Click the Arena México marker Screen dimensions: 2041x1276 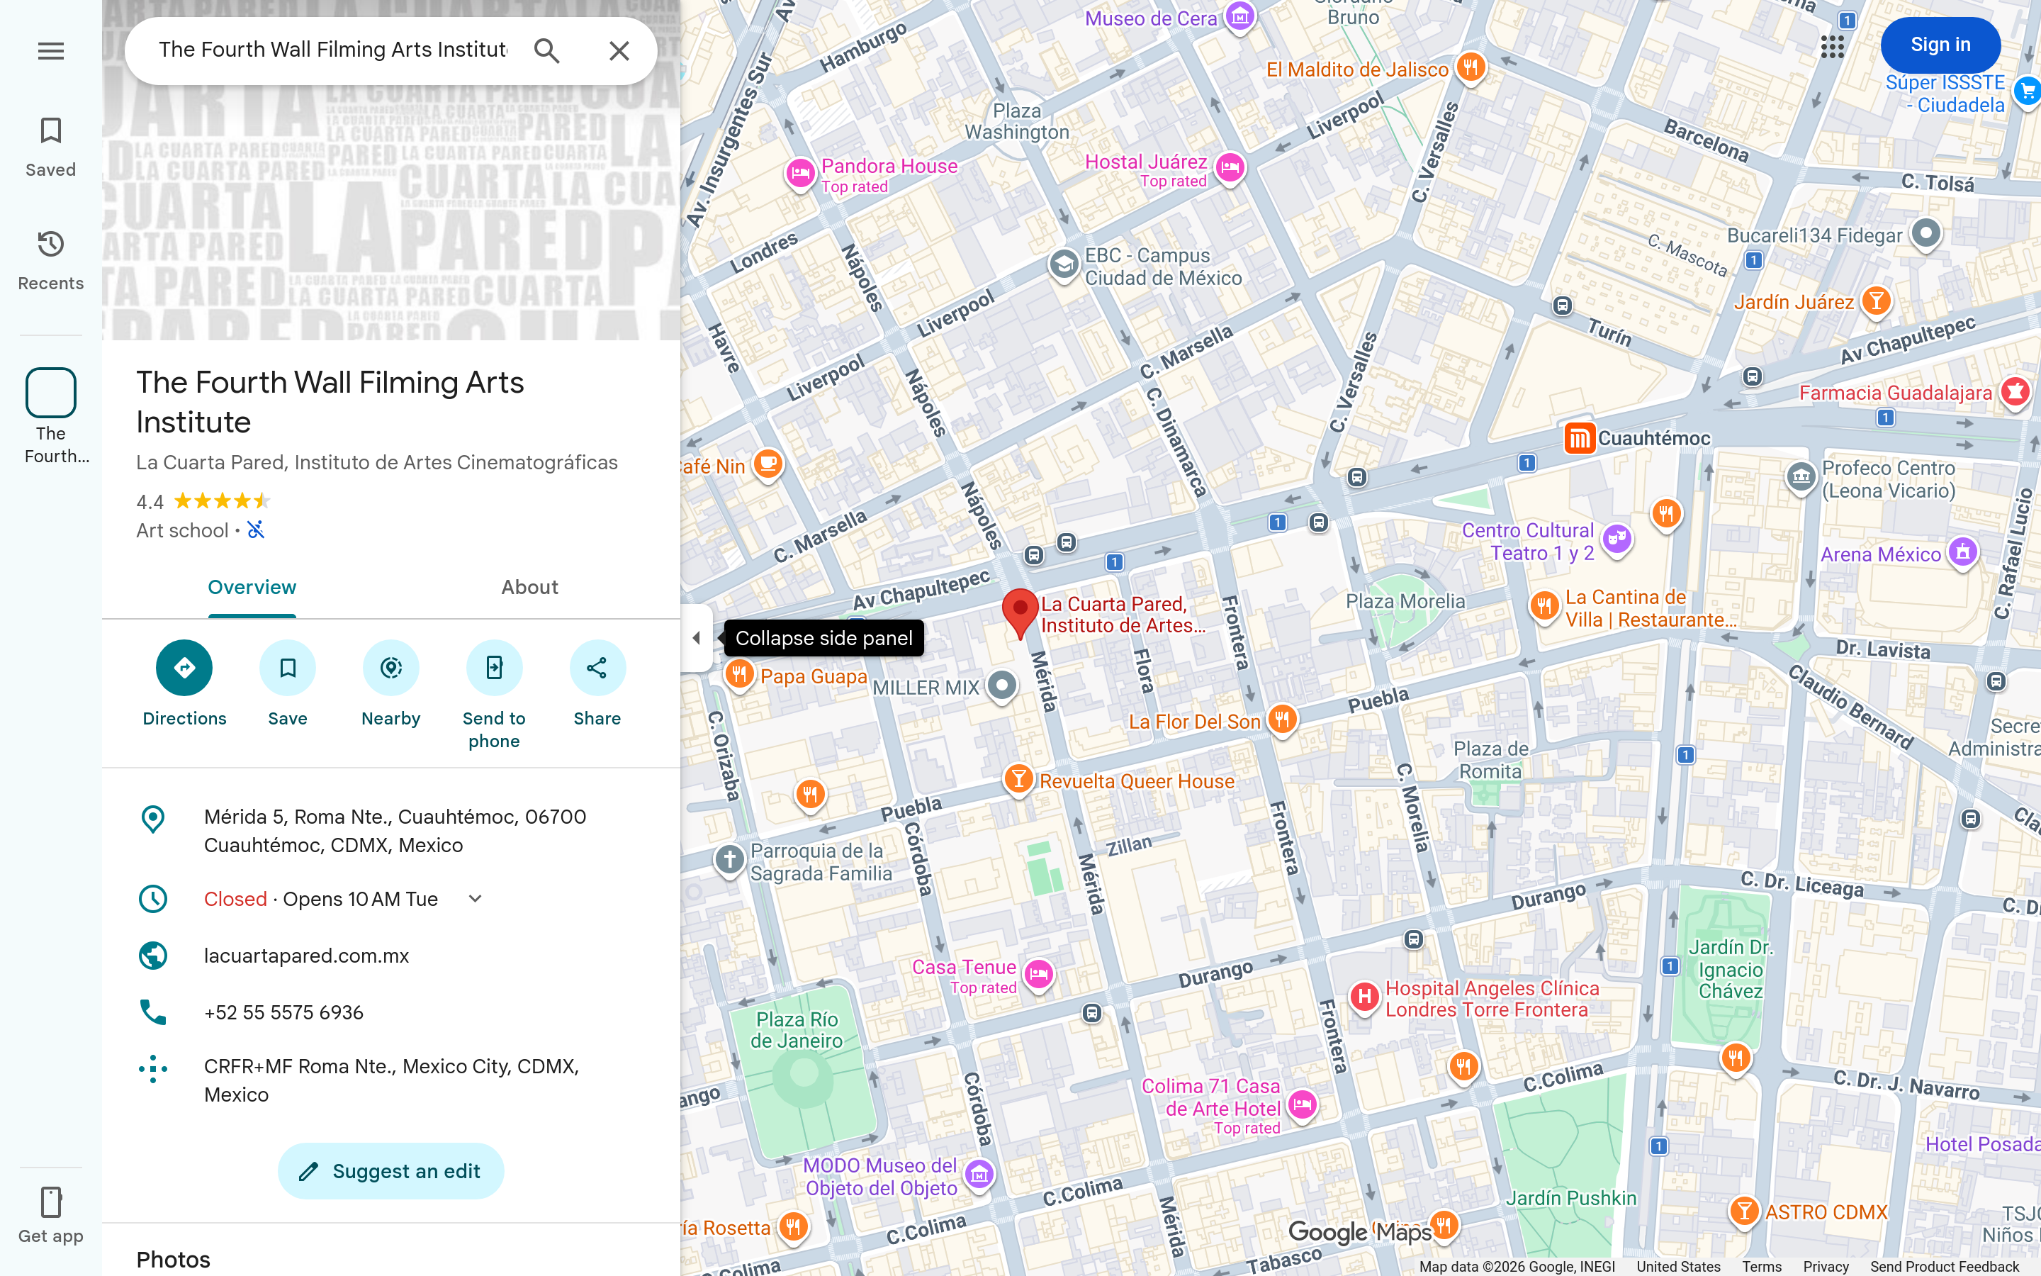point(1962,553)
